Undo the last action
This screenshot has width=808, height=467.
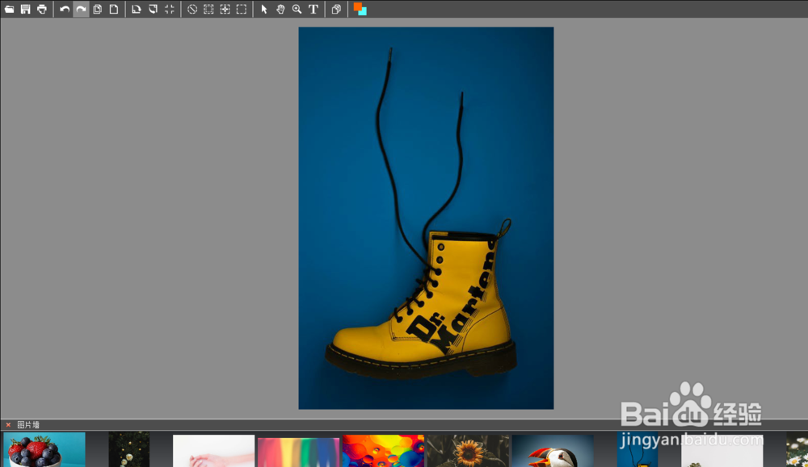pyautogui.click(x=65, y=9)
